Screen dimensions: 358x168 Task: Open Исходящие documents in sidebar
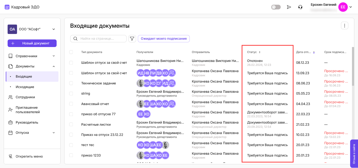coord(25,87)
